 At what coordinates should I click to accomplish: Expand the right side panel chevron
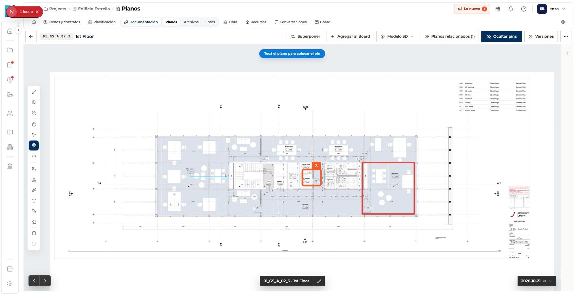click(567, 53)
